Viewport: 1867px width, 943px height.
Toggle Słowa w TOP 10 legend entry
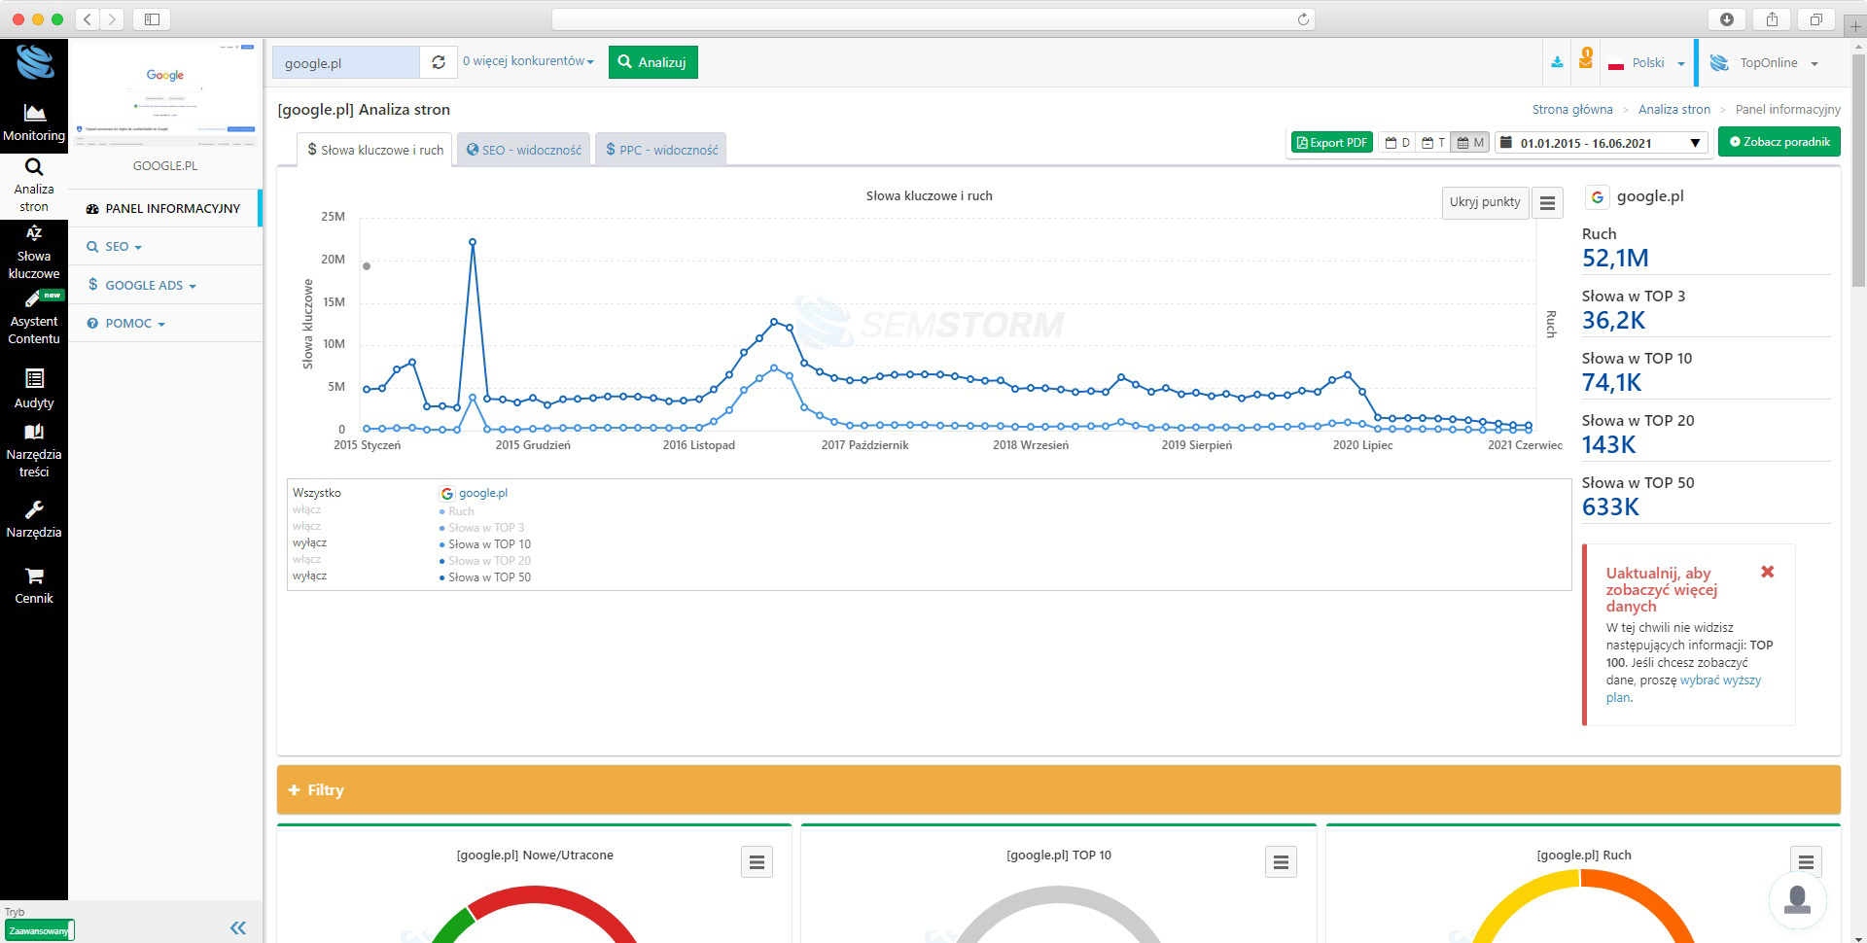[x=485, y=544]
